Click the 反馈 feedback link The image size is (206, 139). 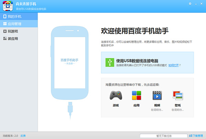(x=23, y=136)
